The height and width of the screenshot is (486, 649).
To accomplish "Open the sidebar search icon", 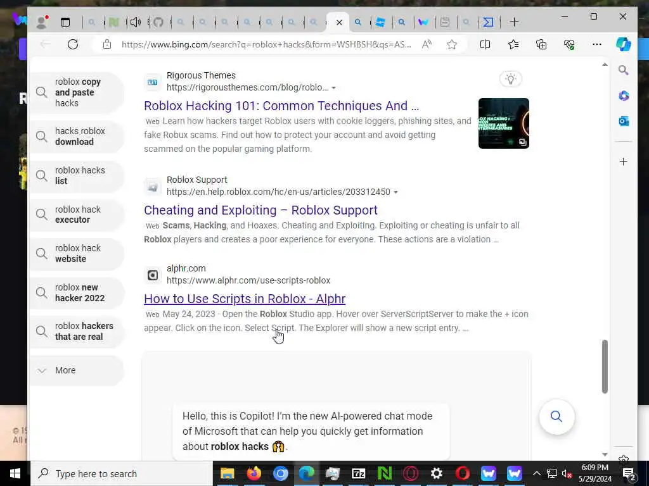I will click(x=624, y=70).
